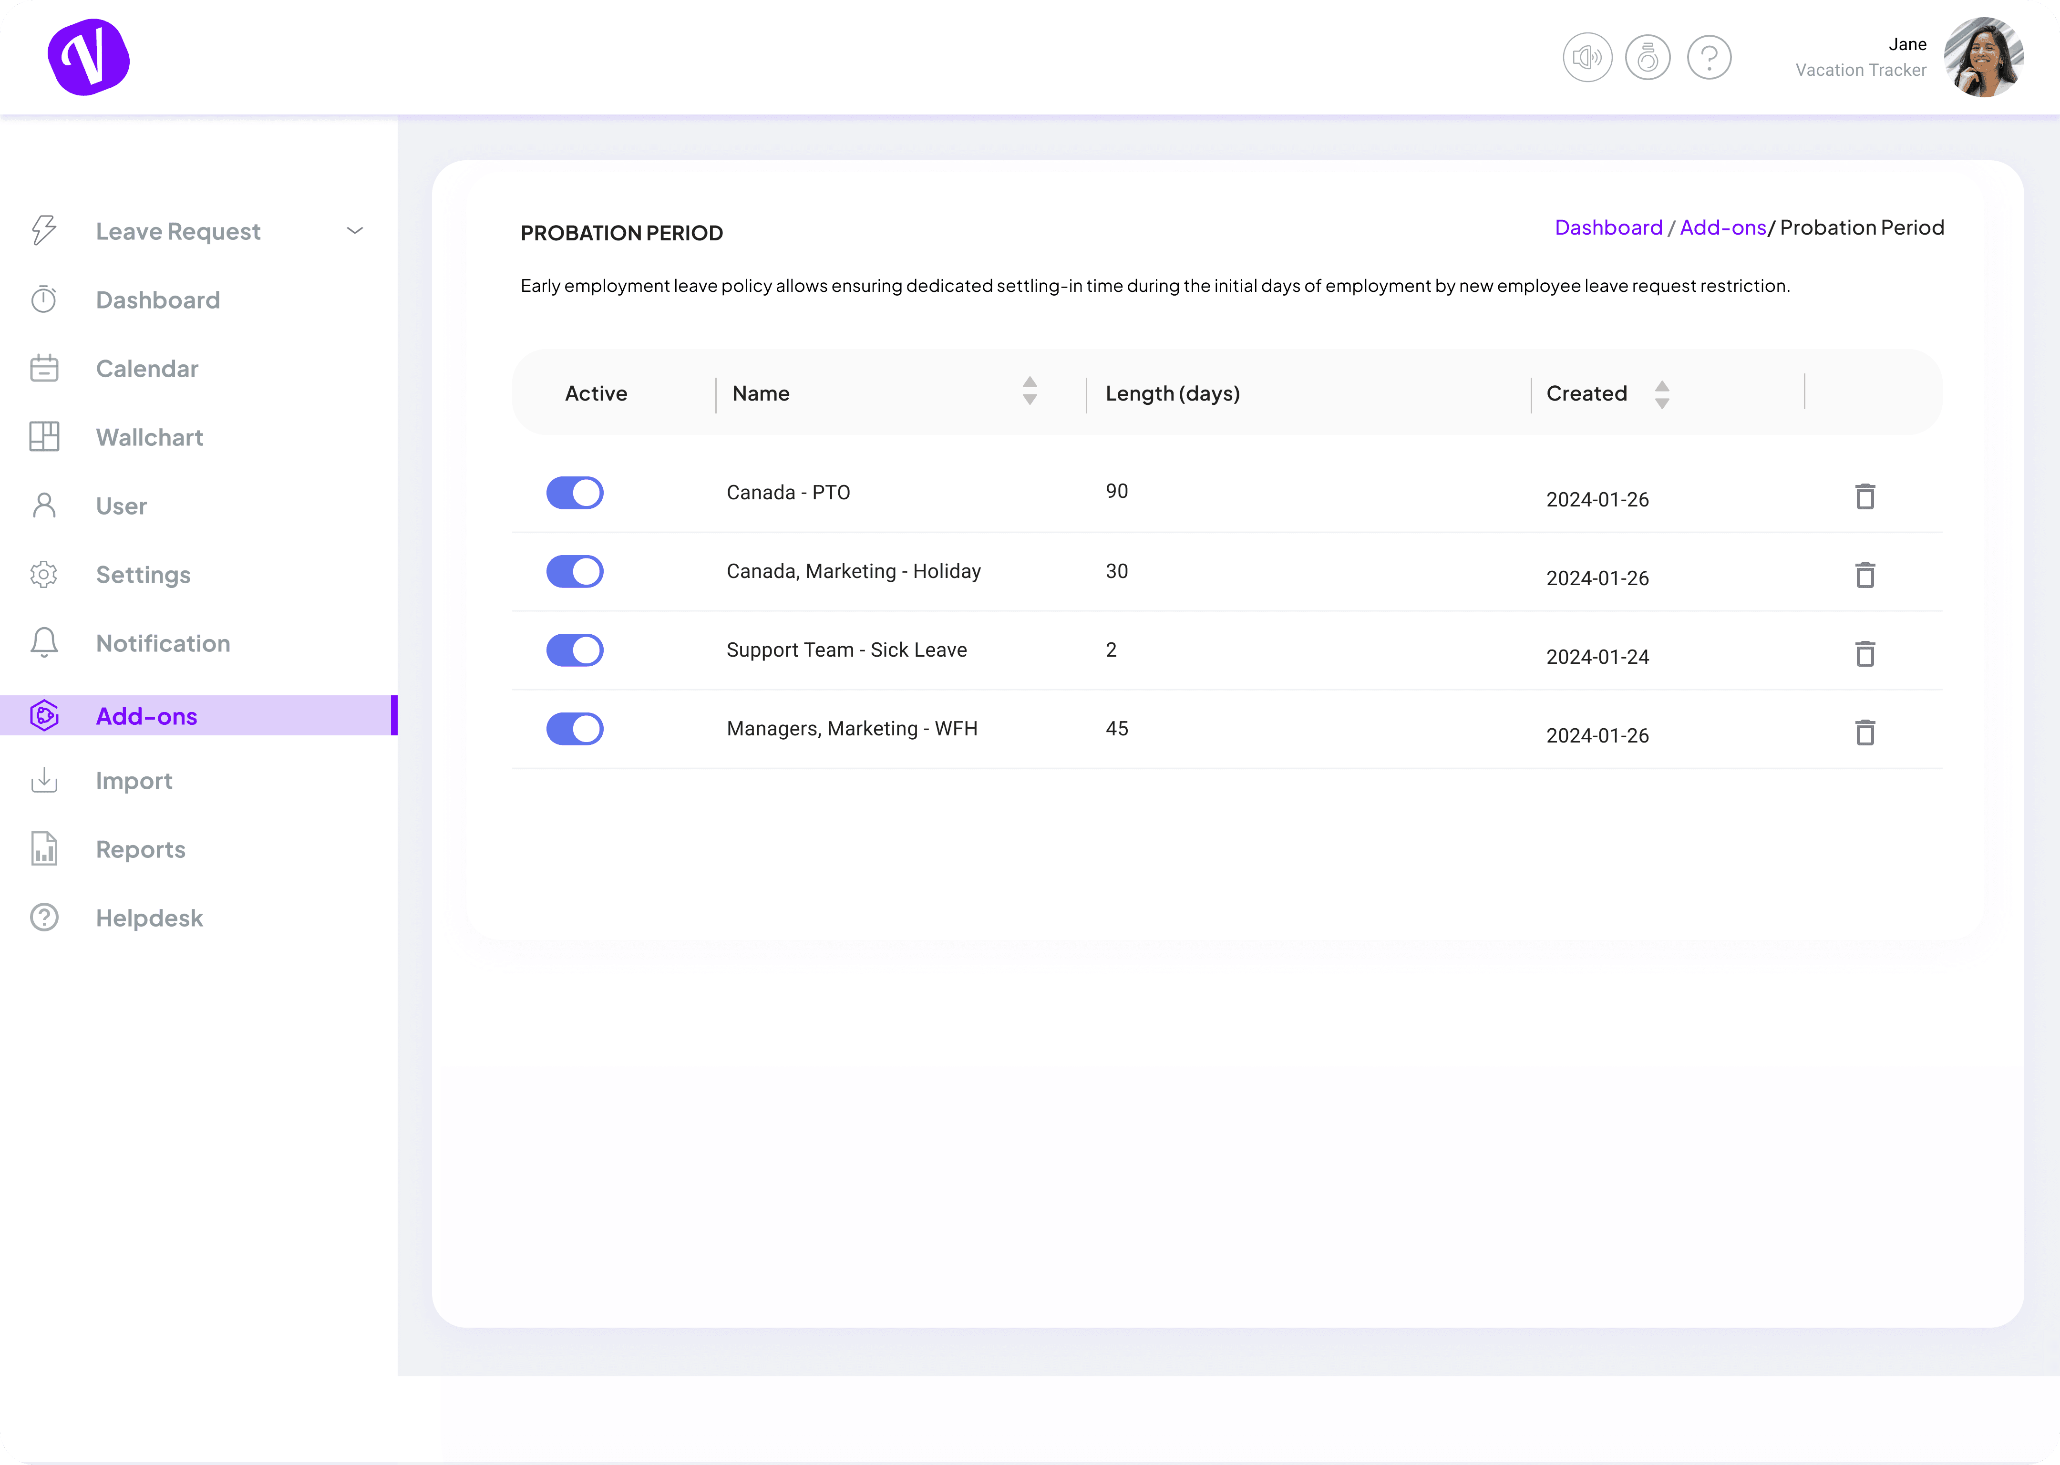Navigate to Calendar section
The width and height of the screenshot is (2060, 1465).
coord(147,366)
